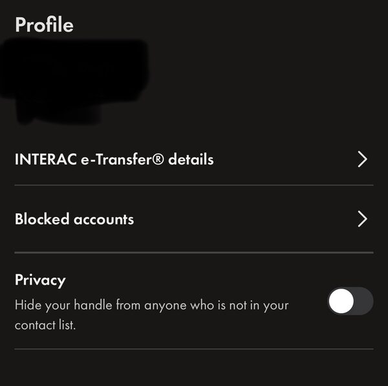388x386 pixels.
Task: Click the INTERAC e-Transfer® details label text
Action: (x=114, y=159)
